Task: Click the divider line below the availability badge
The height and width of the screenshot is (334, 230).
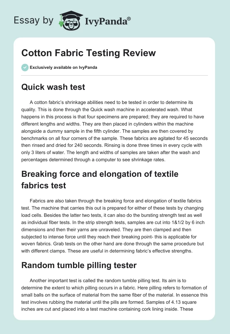Action: 114,76
